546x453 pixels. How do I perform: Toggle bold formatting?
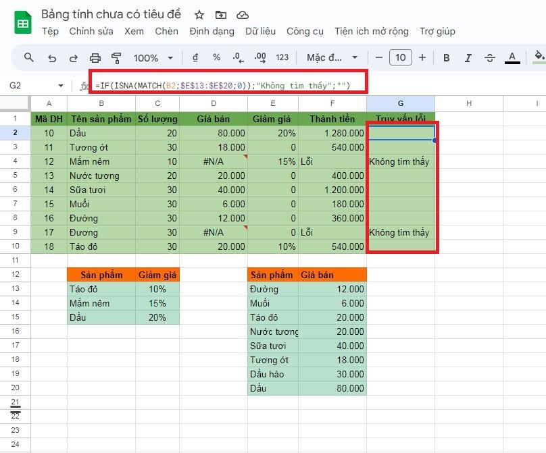pos(447,58)
